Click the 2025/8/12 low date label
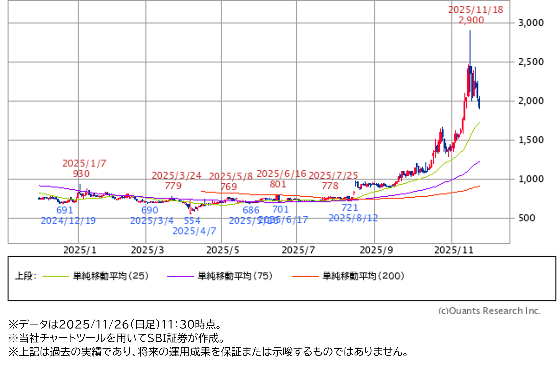This screenshot has height=379, width=558. (353, 218)
